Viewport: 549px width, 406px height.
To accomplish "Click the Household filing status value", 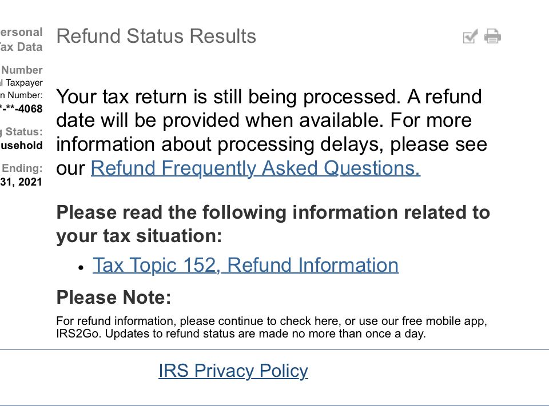I will [x=21, y=146].
